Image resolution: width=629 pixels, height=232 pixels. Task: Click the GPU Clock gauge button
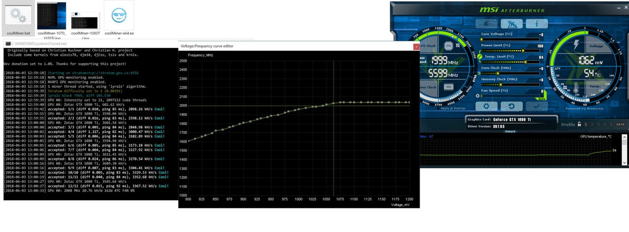[x=428, y=46]
